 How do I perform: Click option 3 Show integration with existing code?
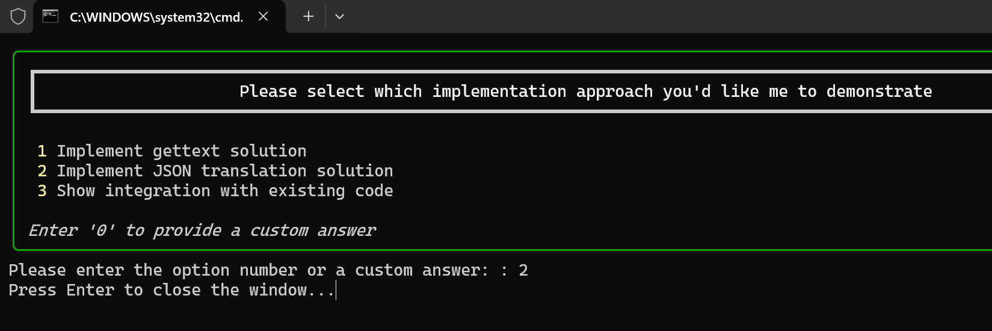(215, 191)
